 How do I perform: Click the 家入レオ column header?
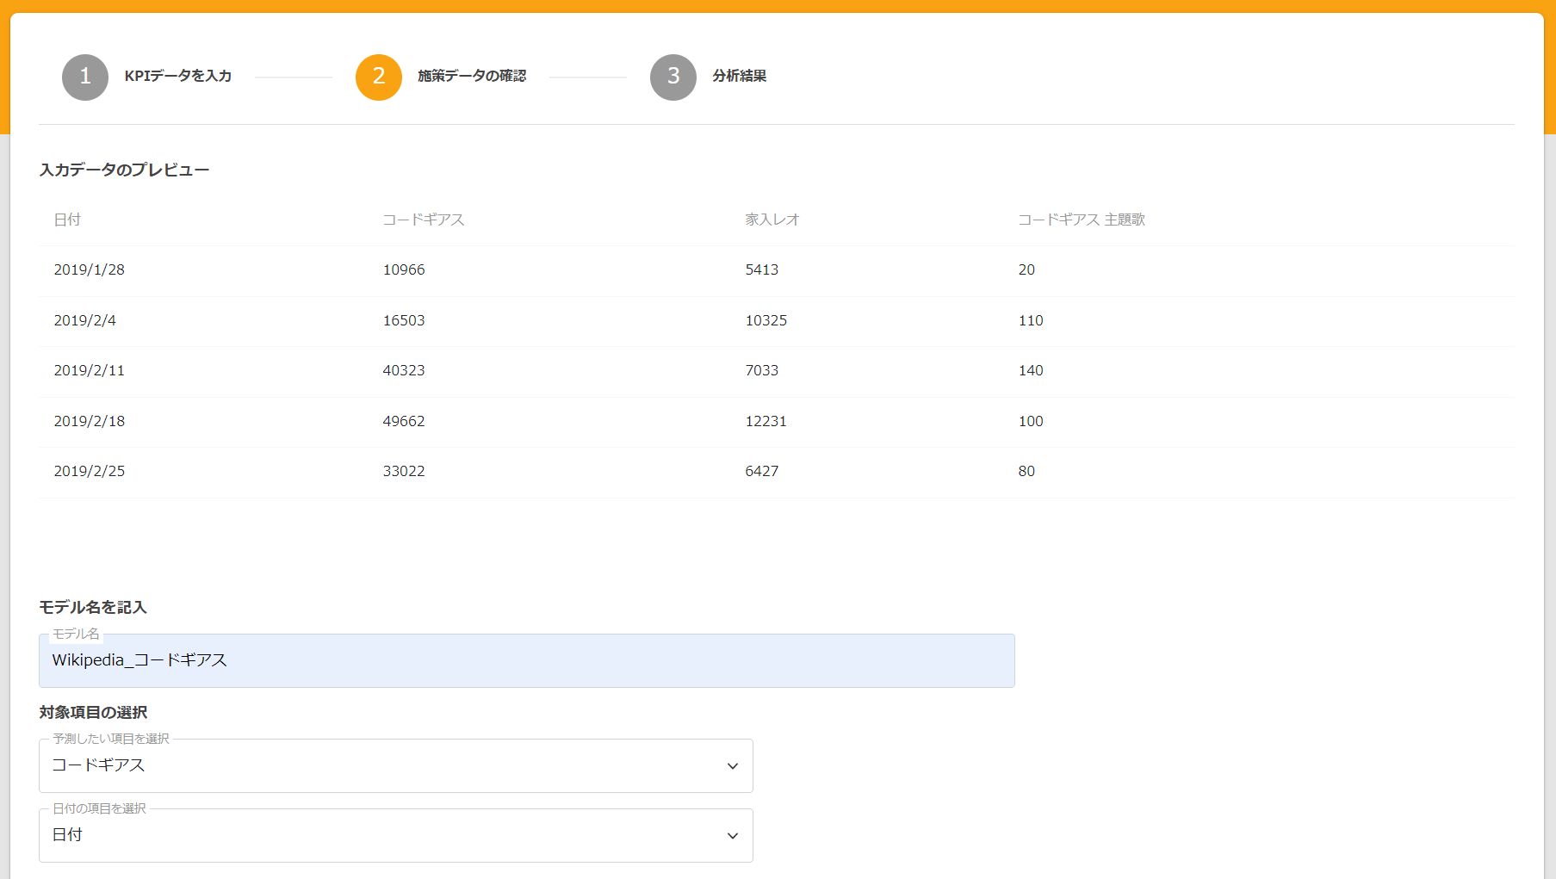tap(772, 220)
